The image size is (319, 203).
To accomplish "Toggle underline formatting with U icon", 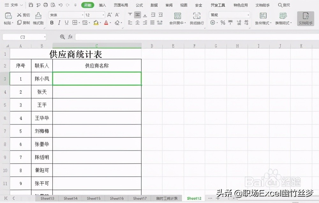I will click(66, 23).
